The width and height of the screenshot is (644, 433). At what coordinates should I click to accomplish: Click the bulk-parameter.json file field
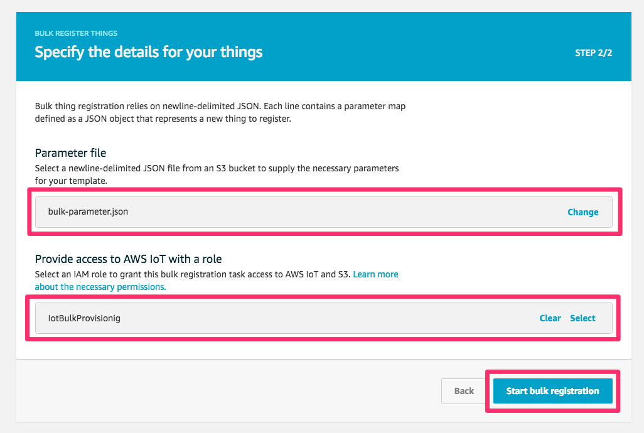pos(188,212)
